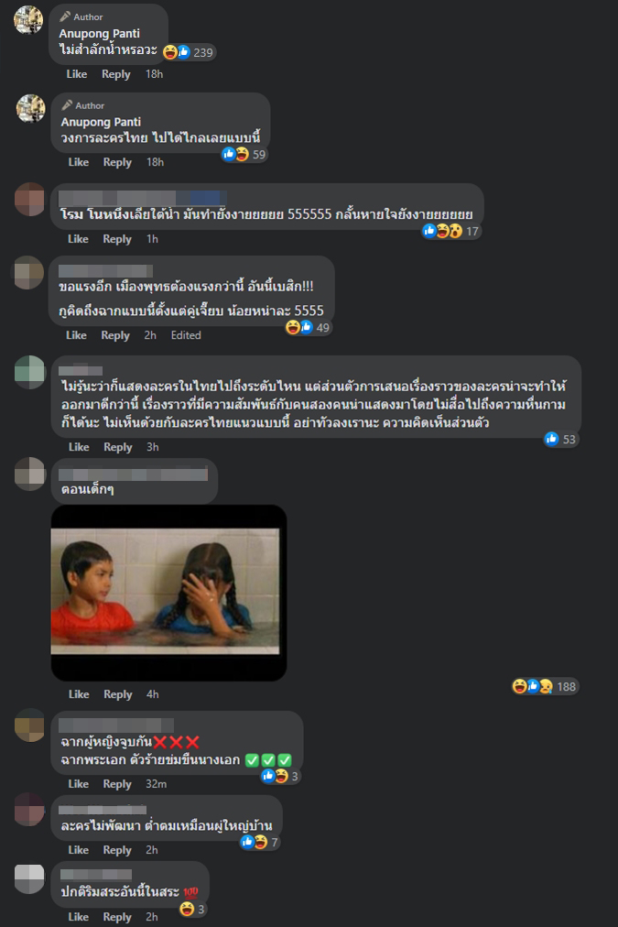The image size is (618, 927).
Task: Click the 2h timestamp on the last comment
Action: [x=152, y=917]
